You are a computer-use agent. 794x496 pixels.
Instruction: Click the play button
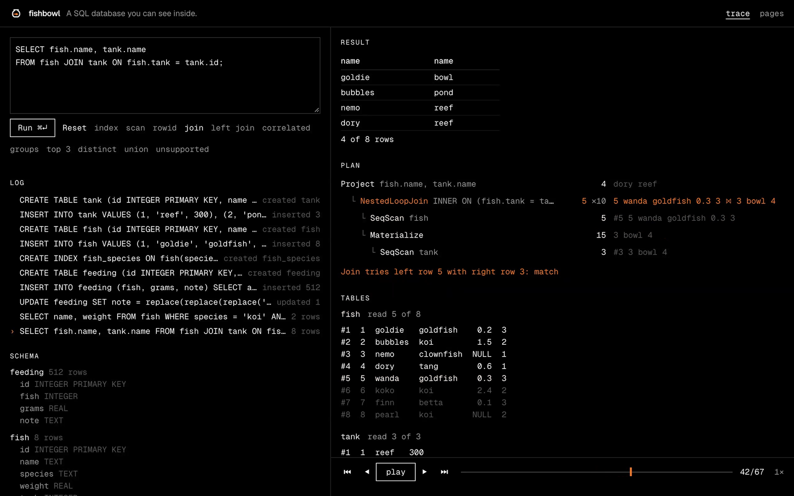click(396, 472)
